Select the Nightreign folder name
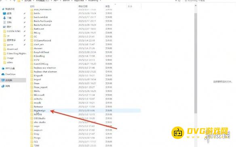Image resolution: width=236 pixels, height=147 pixels. coord(40,110)
